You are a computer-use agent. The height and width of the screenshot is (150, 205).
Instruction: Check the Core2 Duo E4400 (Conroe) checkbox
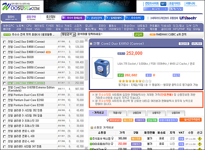4,42
